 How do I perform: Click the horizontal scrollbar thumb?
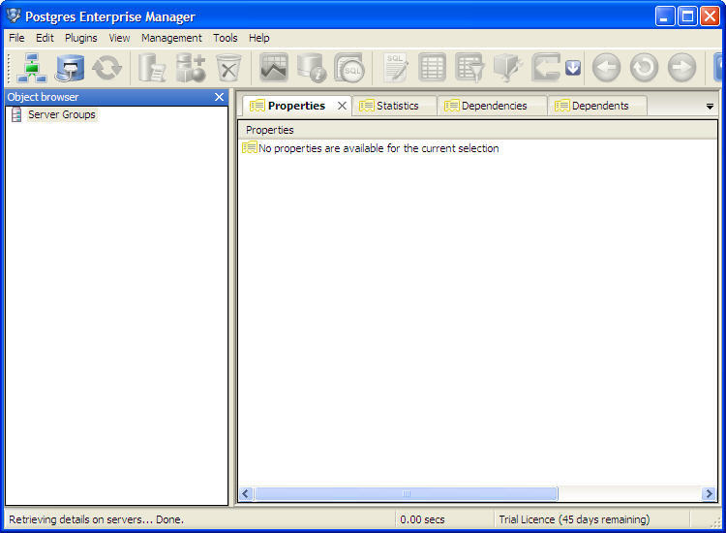(406, 493)
